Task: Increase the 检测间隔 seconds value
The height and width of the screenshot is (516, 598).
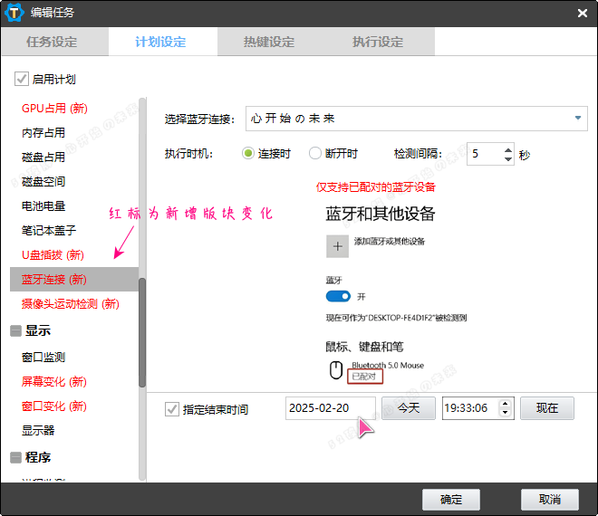Action: coord(507,149)
